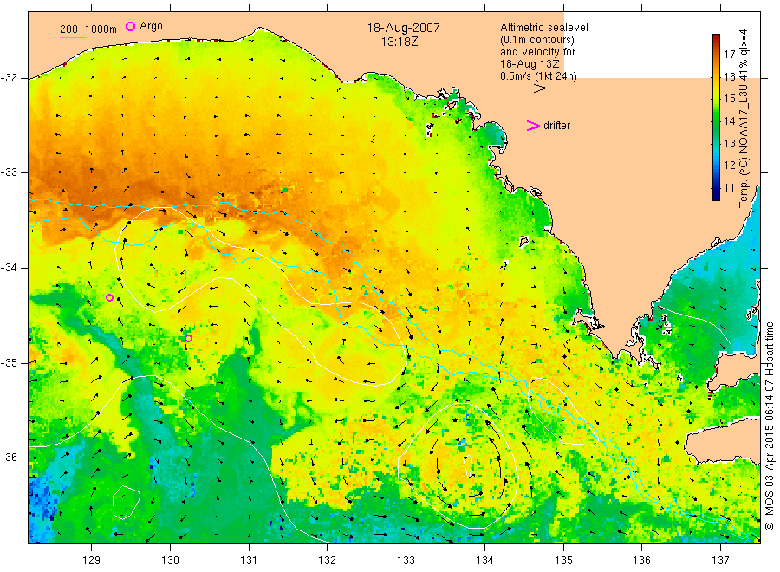The height and width of the screenshot is (572, 780).
Task: Click the island landmass near 137, -36
Action: (x=724, y=440)
